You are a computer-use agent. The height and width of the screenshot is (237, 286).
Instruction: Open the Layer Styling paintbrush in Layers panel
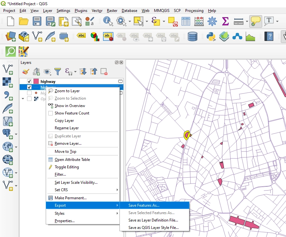(26, 72)
